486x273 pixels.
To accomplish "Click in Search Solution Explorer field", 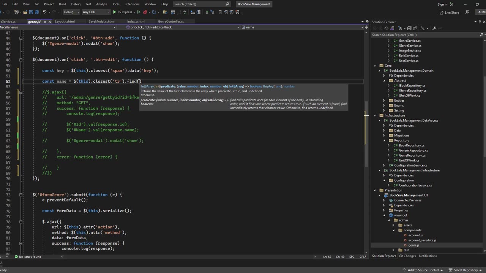I will pos(424,35).
